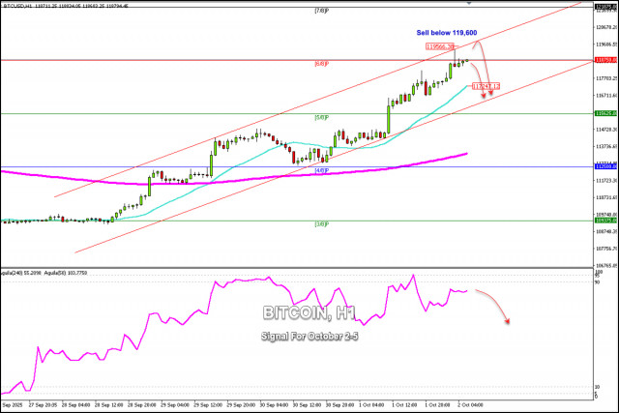Click the upper green price tag on axis
This screenshot has height=413, width=619.
pos(605,113)
